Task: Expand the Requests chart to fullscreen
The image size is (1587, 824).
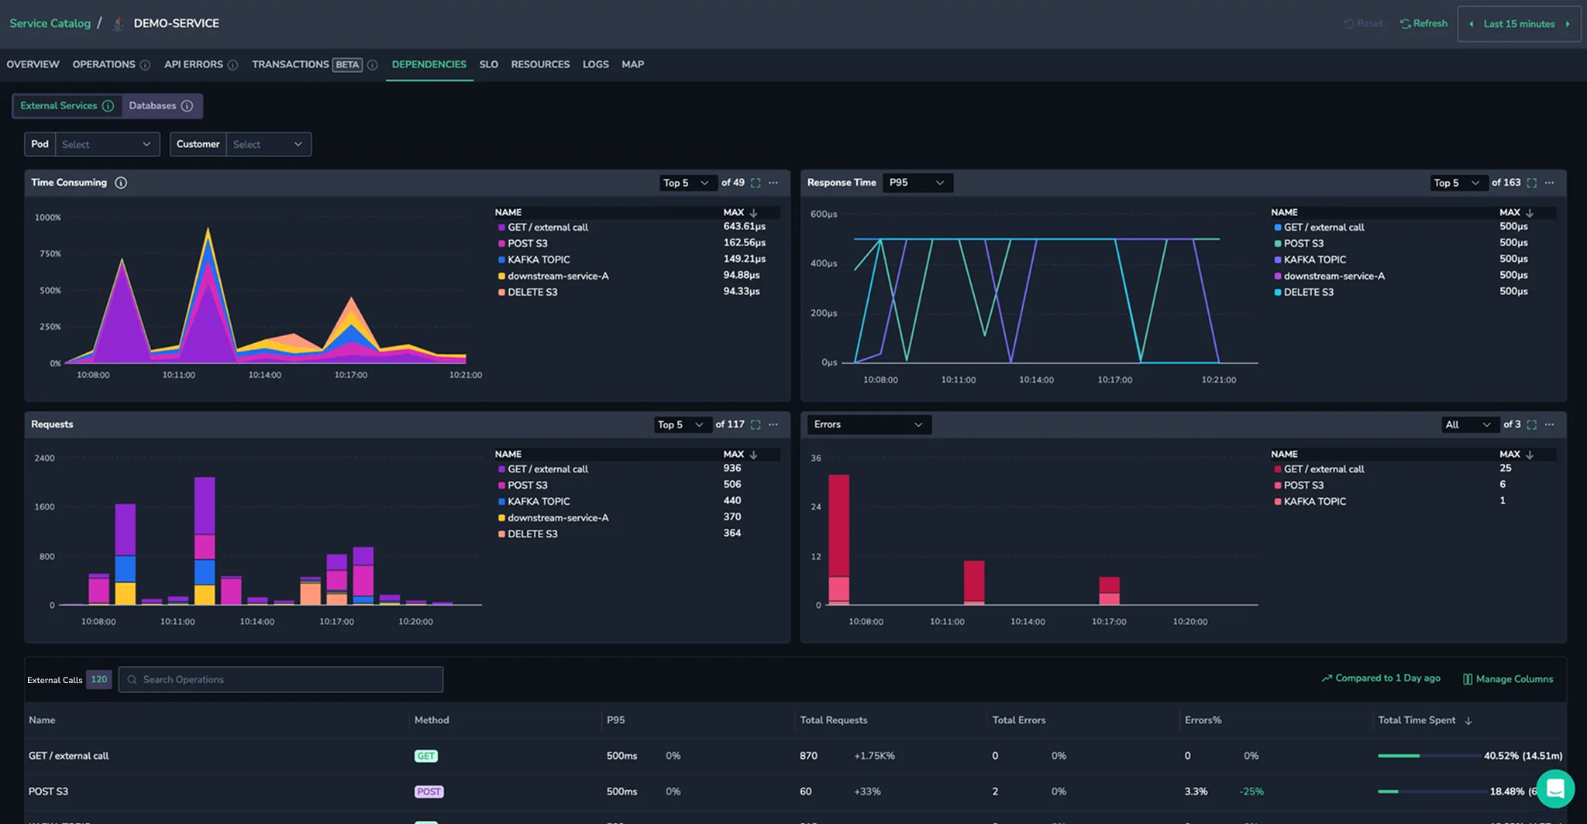Action: coord(756,424)
